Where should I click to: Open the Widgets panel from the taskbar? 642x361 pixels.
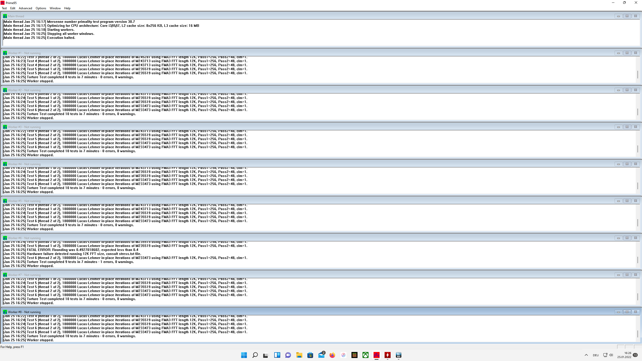pos(277,355)
